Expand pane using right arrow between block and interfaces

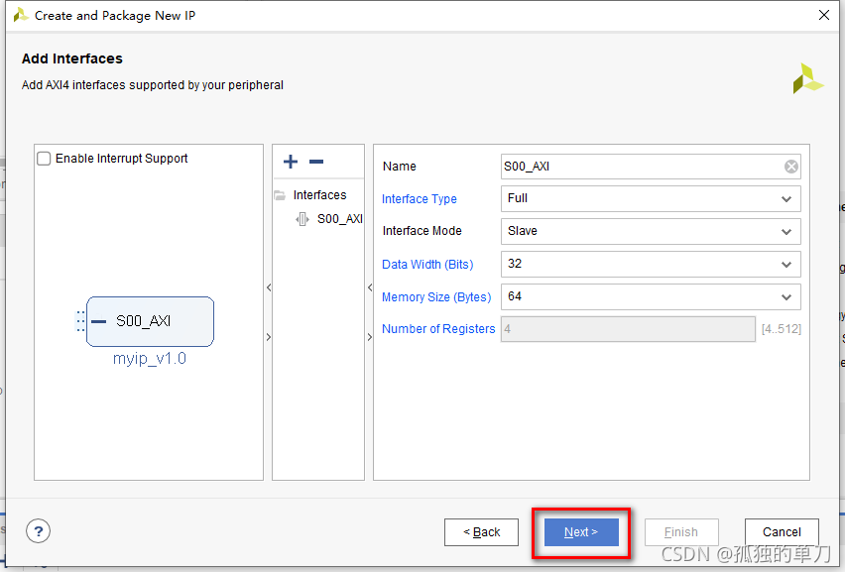tap(269, 337)
